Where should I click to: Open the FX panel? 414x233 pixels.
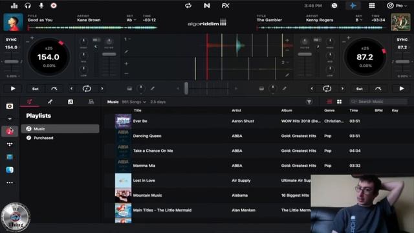click(x=226, y=6)
